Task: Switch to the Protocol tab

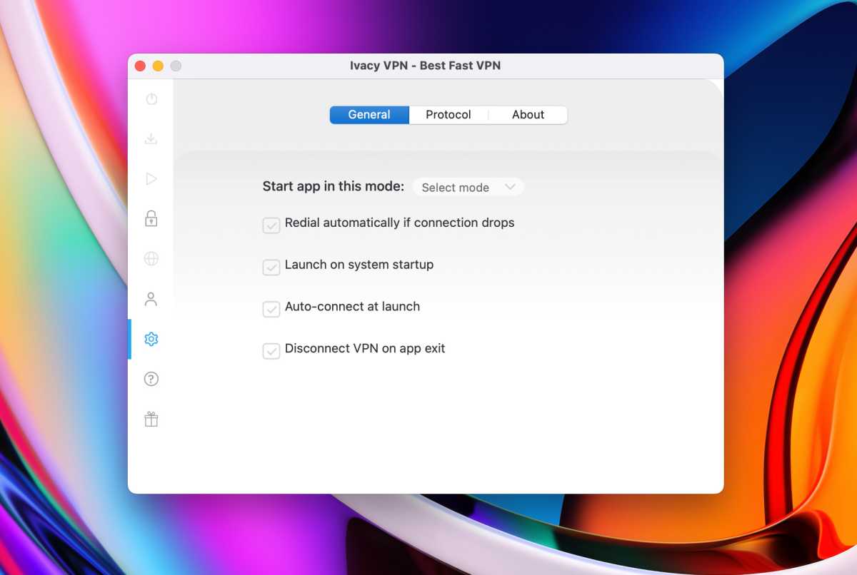Action: (x=448, y=115)
